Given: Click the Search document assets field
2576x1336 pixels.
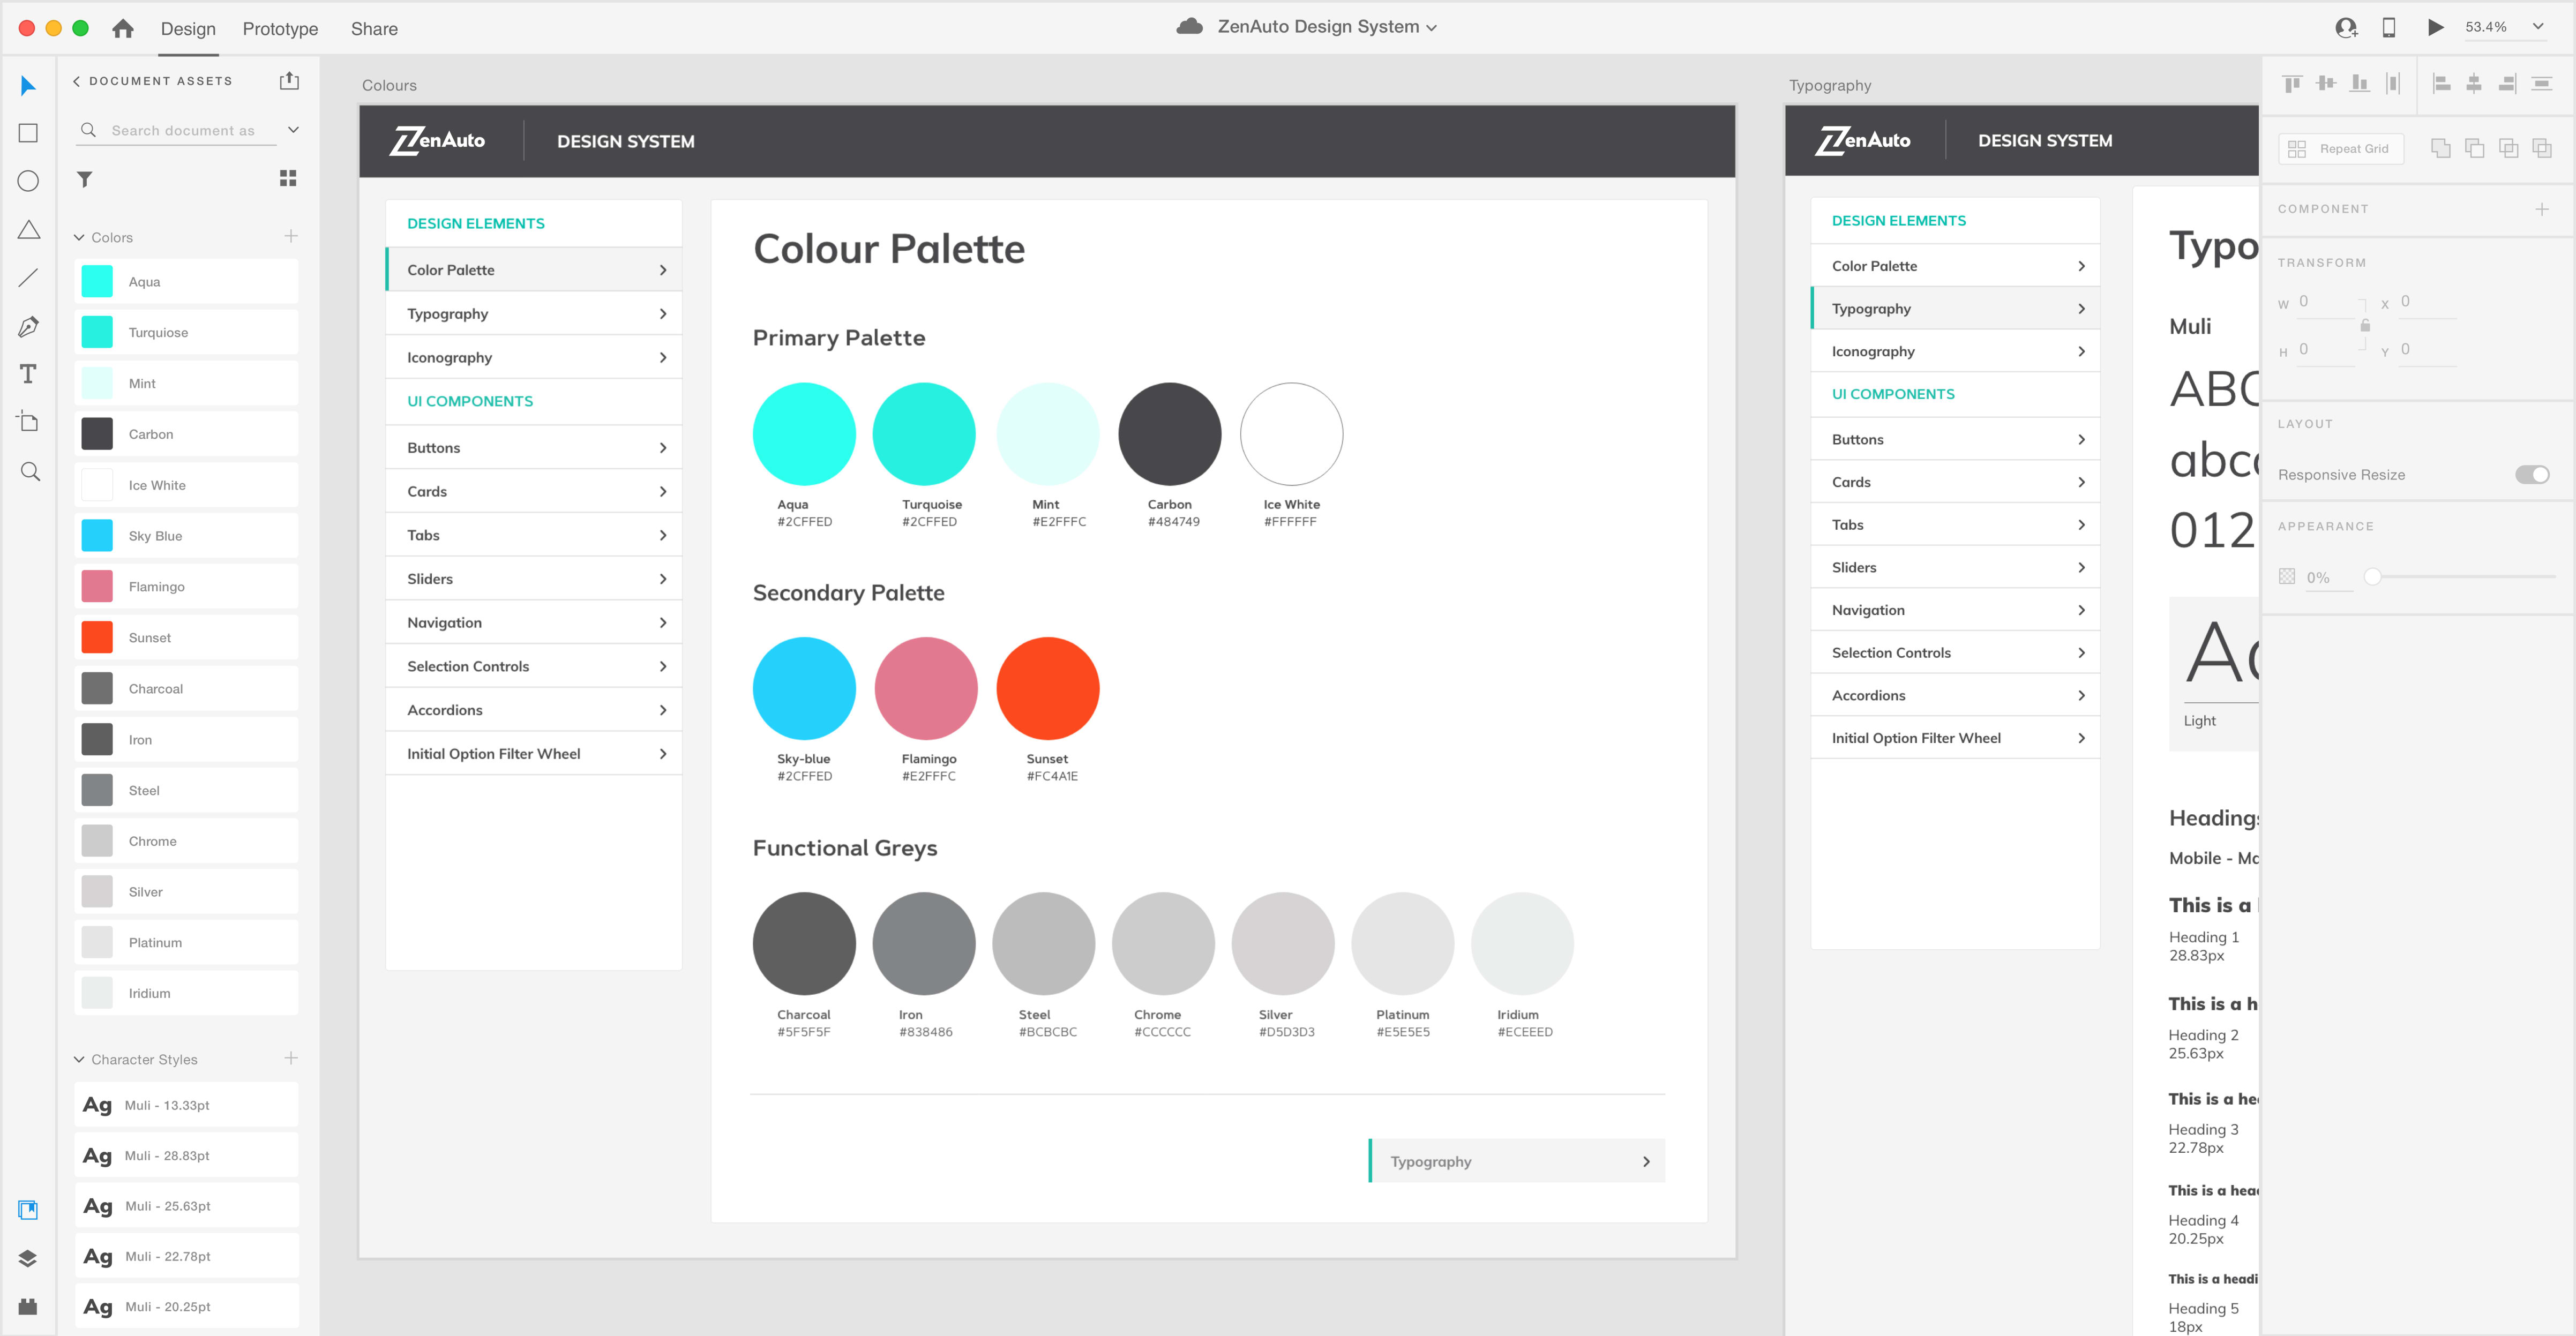Looking at the screenshot, I should point(183,130).
